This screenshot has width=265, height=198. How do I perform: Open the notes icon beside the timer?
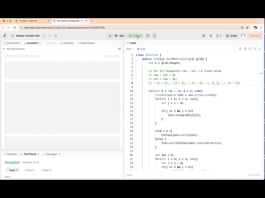[x=154, y=36]
